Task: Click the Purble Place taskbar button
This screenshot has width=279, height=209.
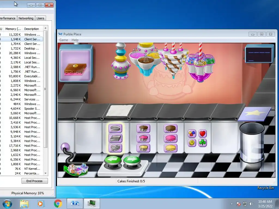Action: [75, 204]
